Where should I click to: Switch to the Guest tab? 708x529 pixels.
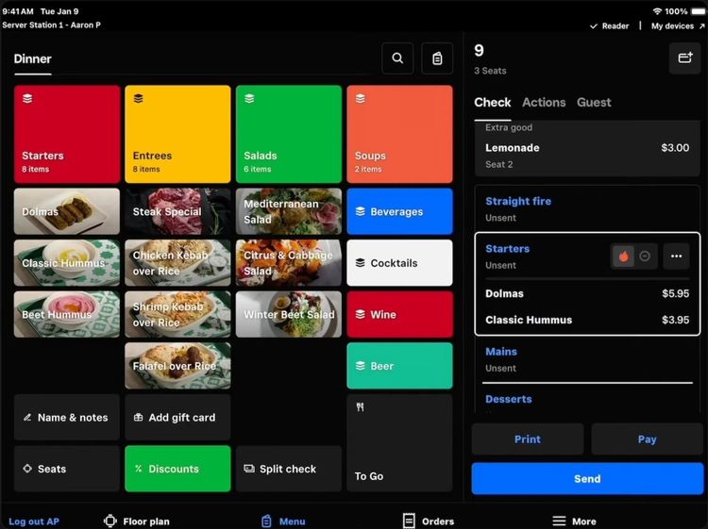[594, 103]
